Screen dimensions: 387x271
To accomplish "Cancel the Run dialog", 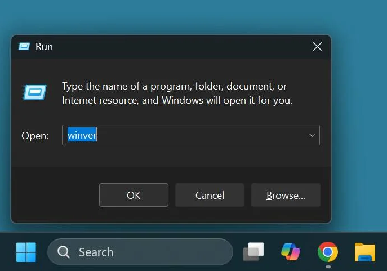I will click(210, 195).
